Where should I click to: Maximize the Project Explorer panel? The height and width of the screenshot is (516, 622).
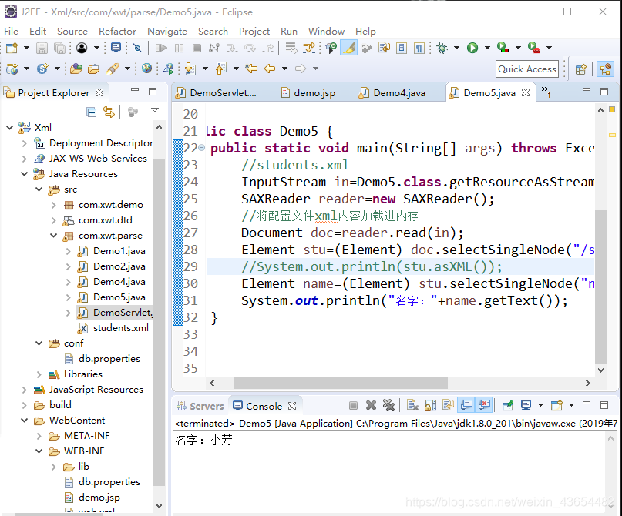[153, 92]
